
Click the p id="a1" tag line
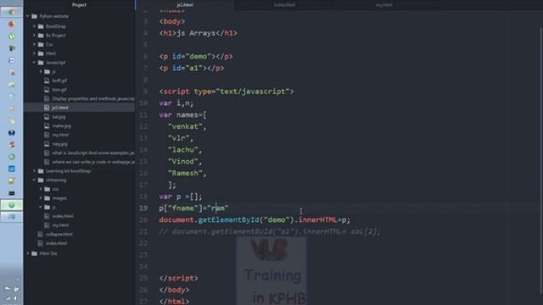[x=192, y=68]
